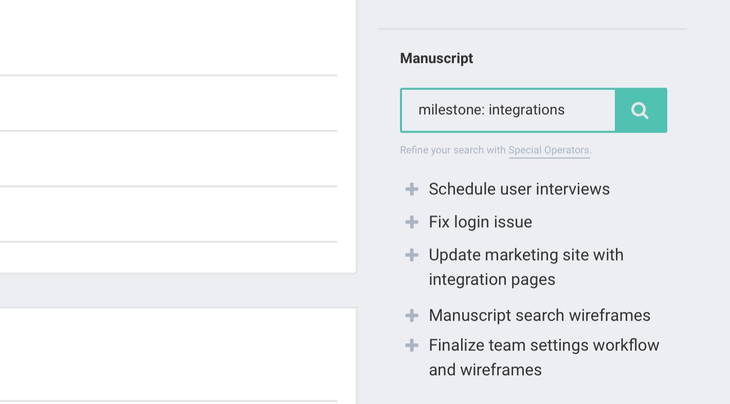Click plus icon beside 'Fix login issue'
The width and height of the screenshot is (730, 404).
[412, 222]
